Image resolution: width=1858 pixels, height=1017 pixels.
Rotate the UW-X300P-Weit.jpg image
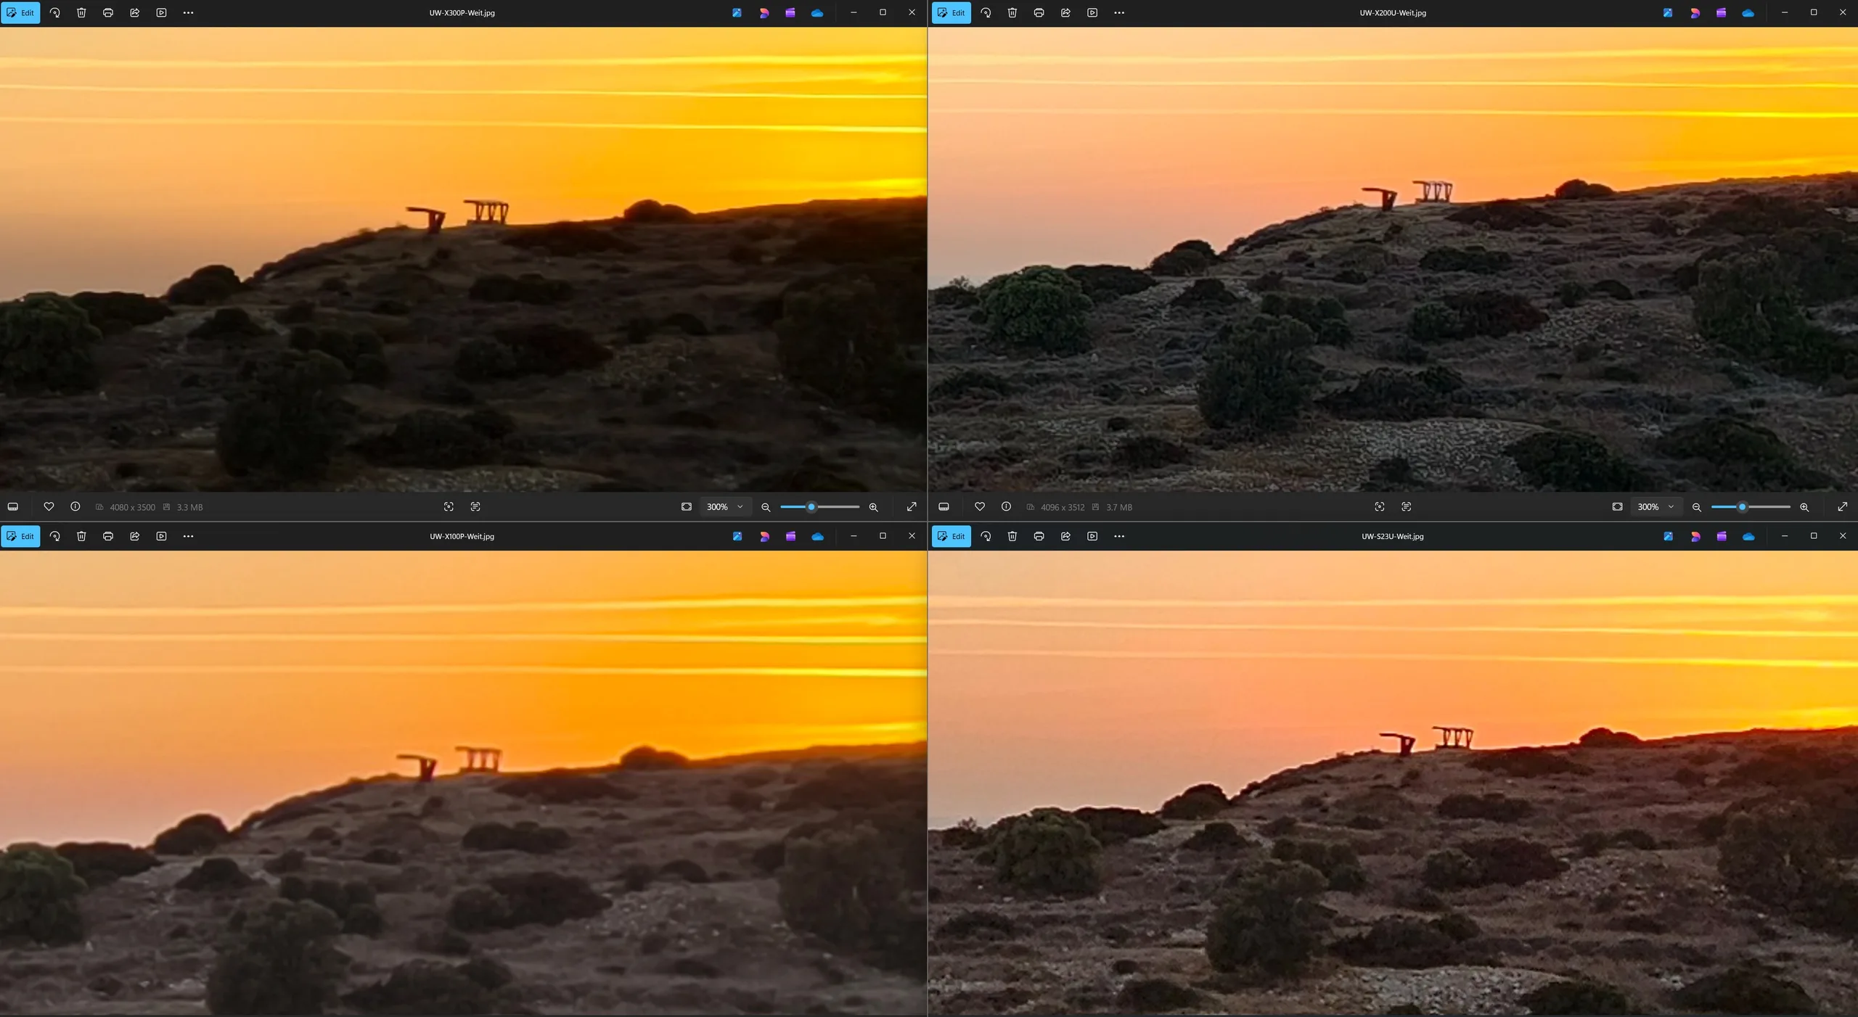54,12
